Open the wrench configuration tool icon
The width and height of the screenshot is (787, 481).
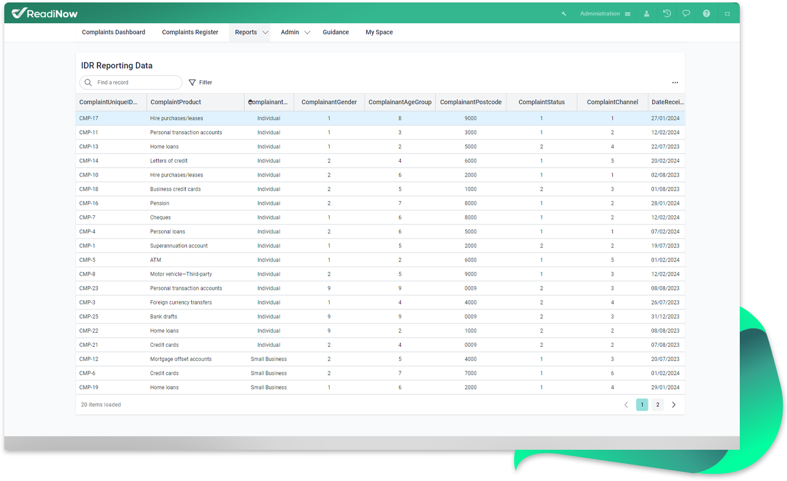(564, 13)
